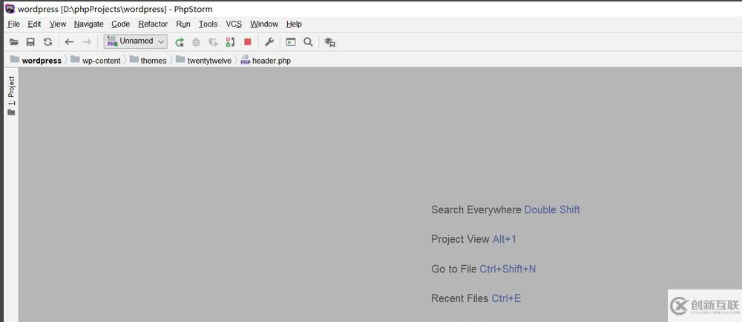The image size is (742, 322).
Task: Rerun with the green arrow icon
Action: (x=180, y=42)
